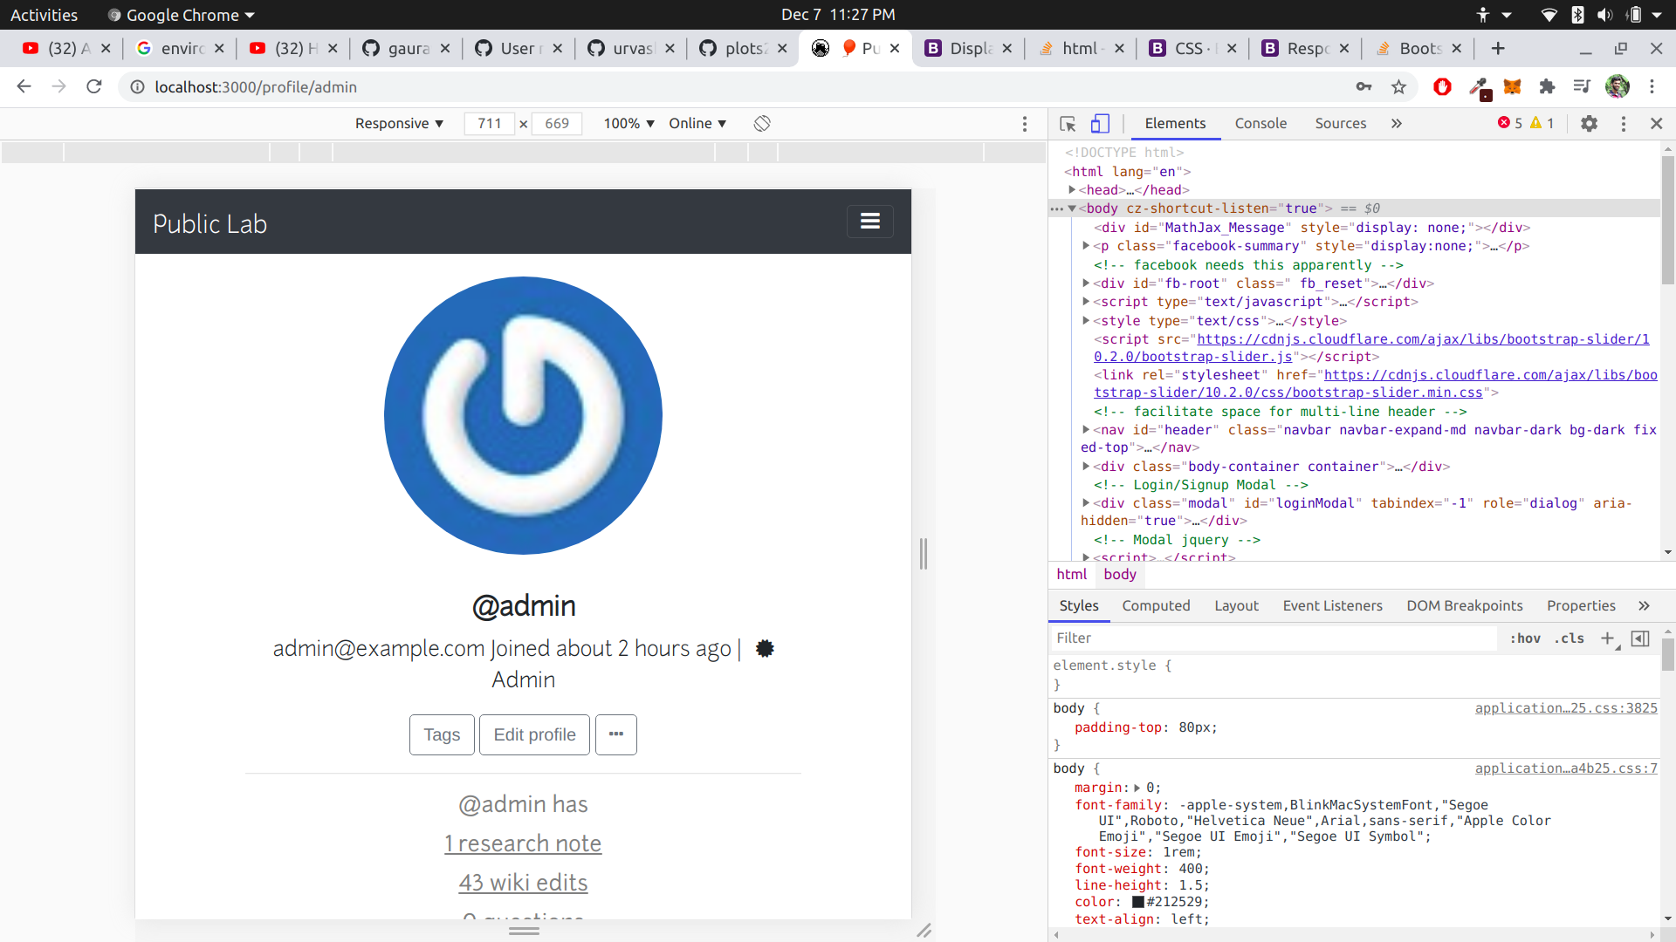The image size is (1676, 942).
Task: Click the rotate screen icon
Action: click(x=762, y=124)
